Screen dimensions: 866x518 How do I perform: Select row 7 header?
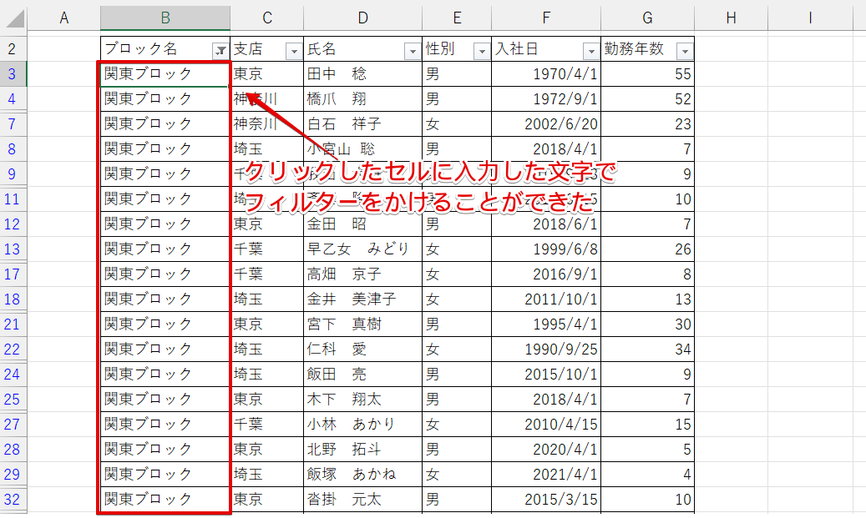(x=13, y=124)
